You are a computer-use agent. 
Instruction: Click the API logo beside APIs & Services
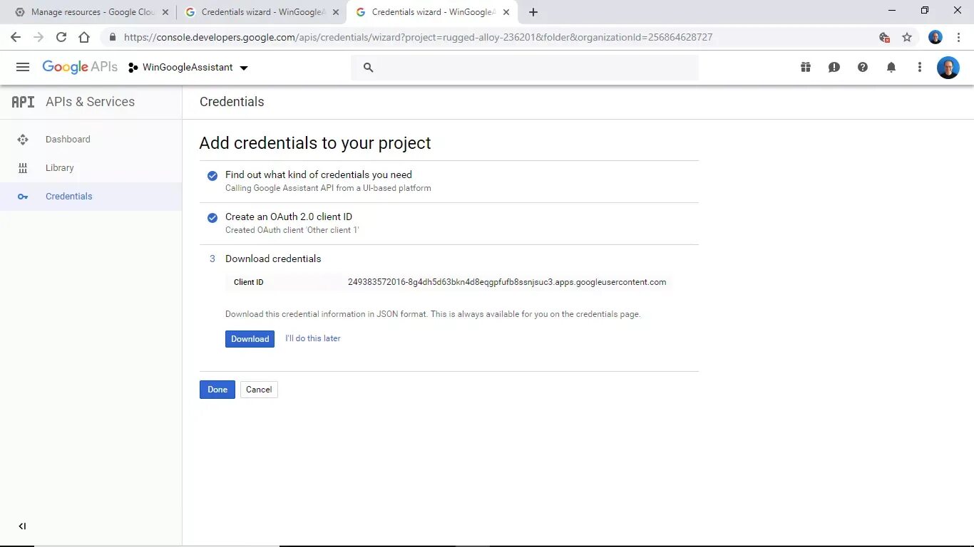[x=23, y=102]
